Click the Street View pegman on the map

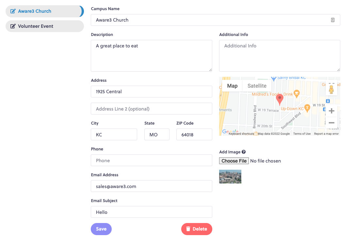[x=331, y=89]
